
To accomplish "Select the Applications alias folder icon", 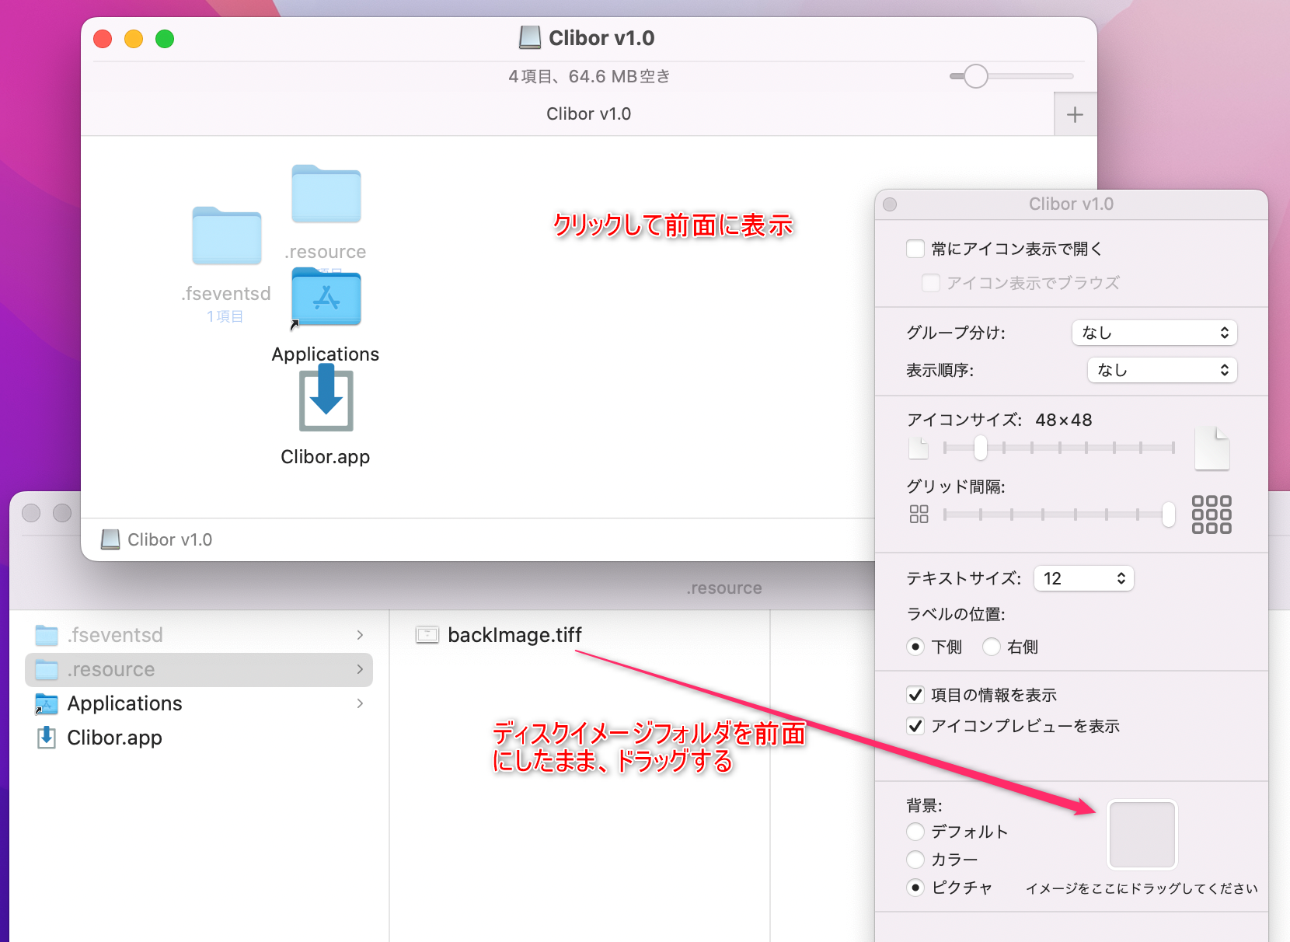I will click(x=326, y=297).
